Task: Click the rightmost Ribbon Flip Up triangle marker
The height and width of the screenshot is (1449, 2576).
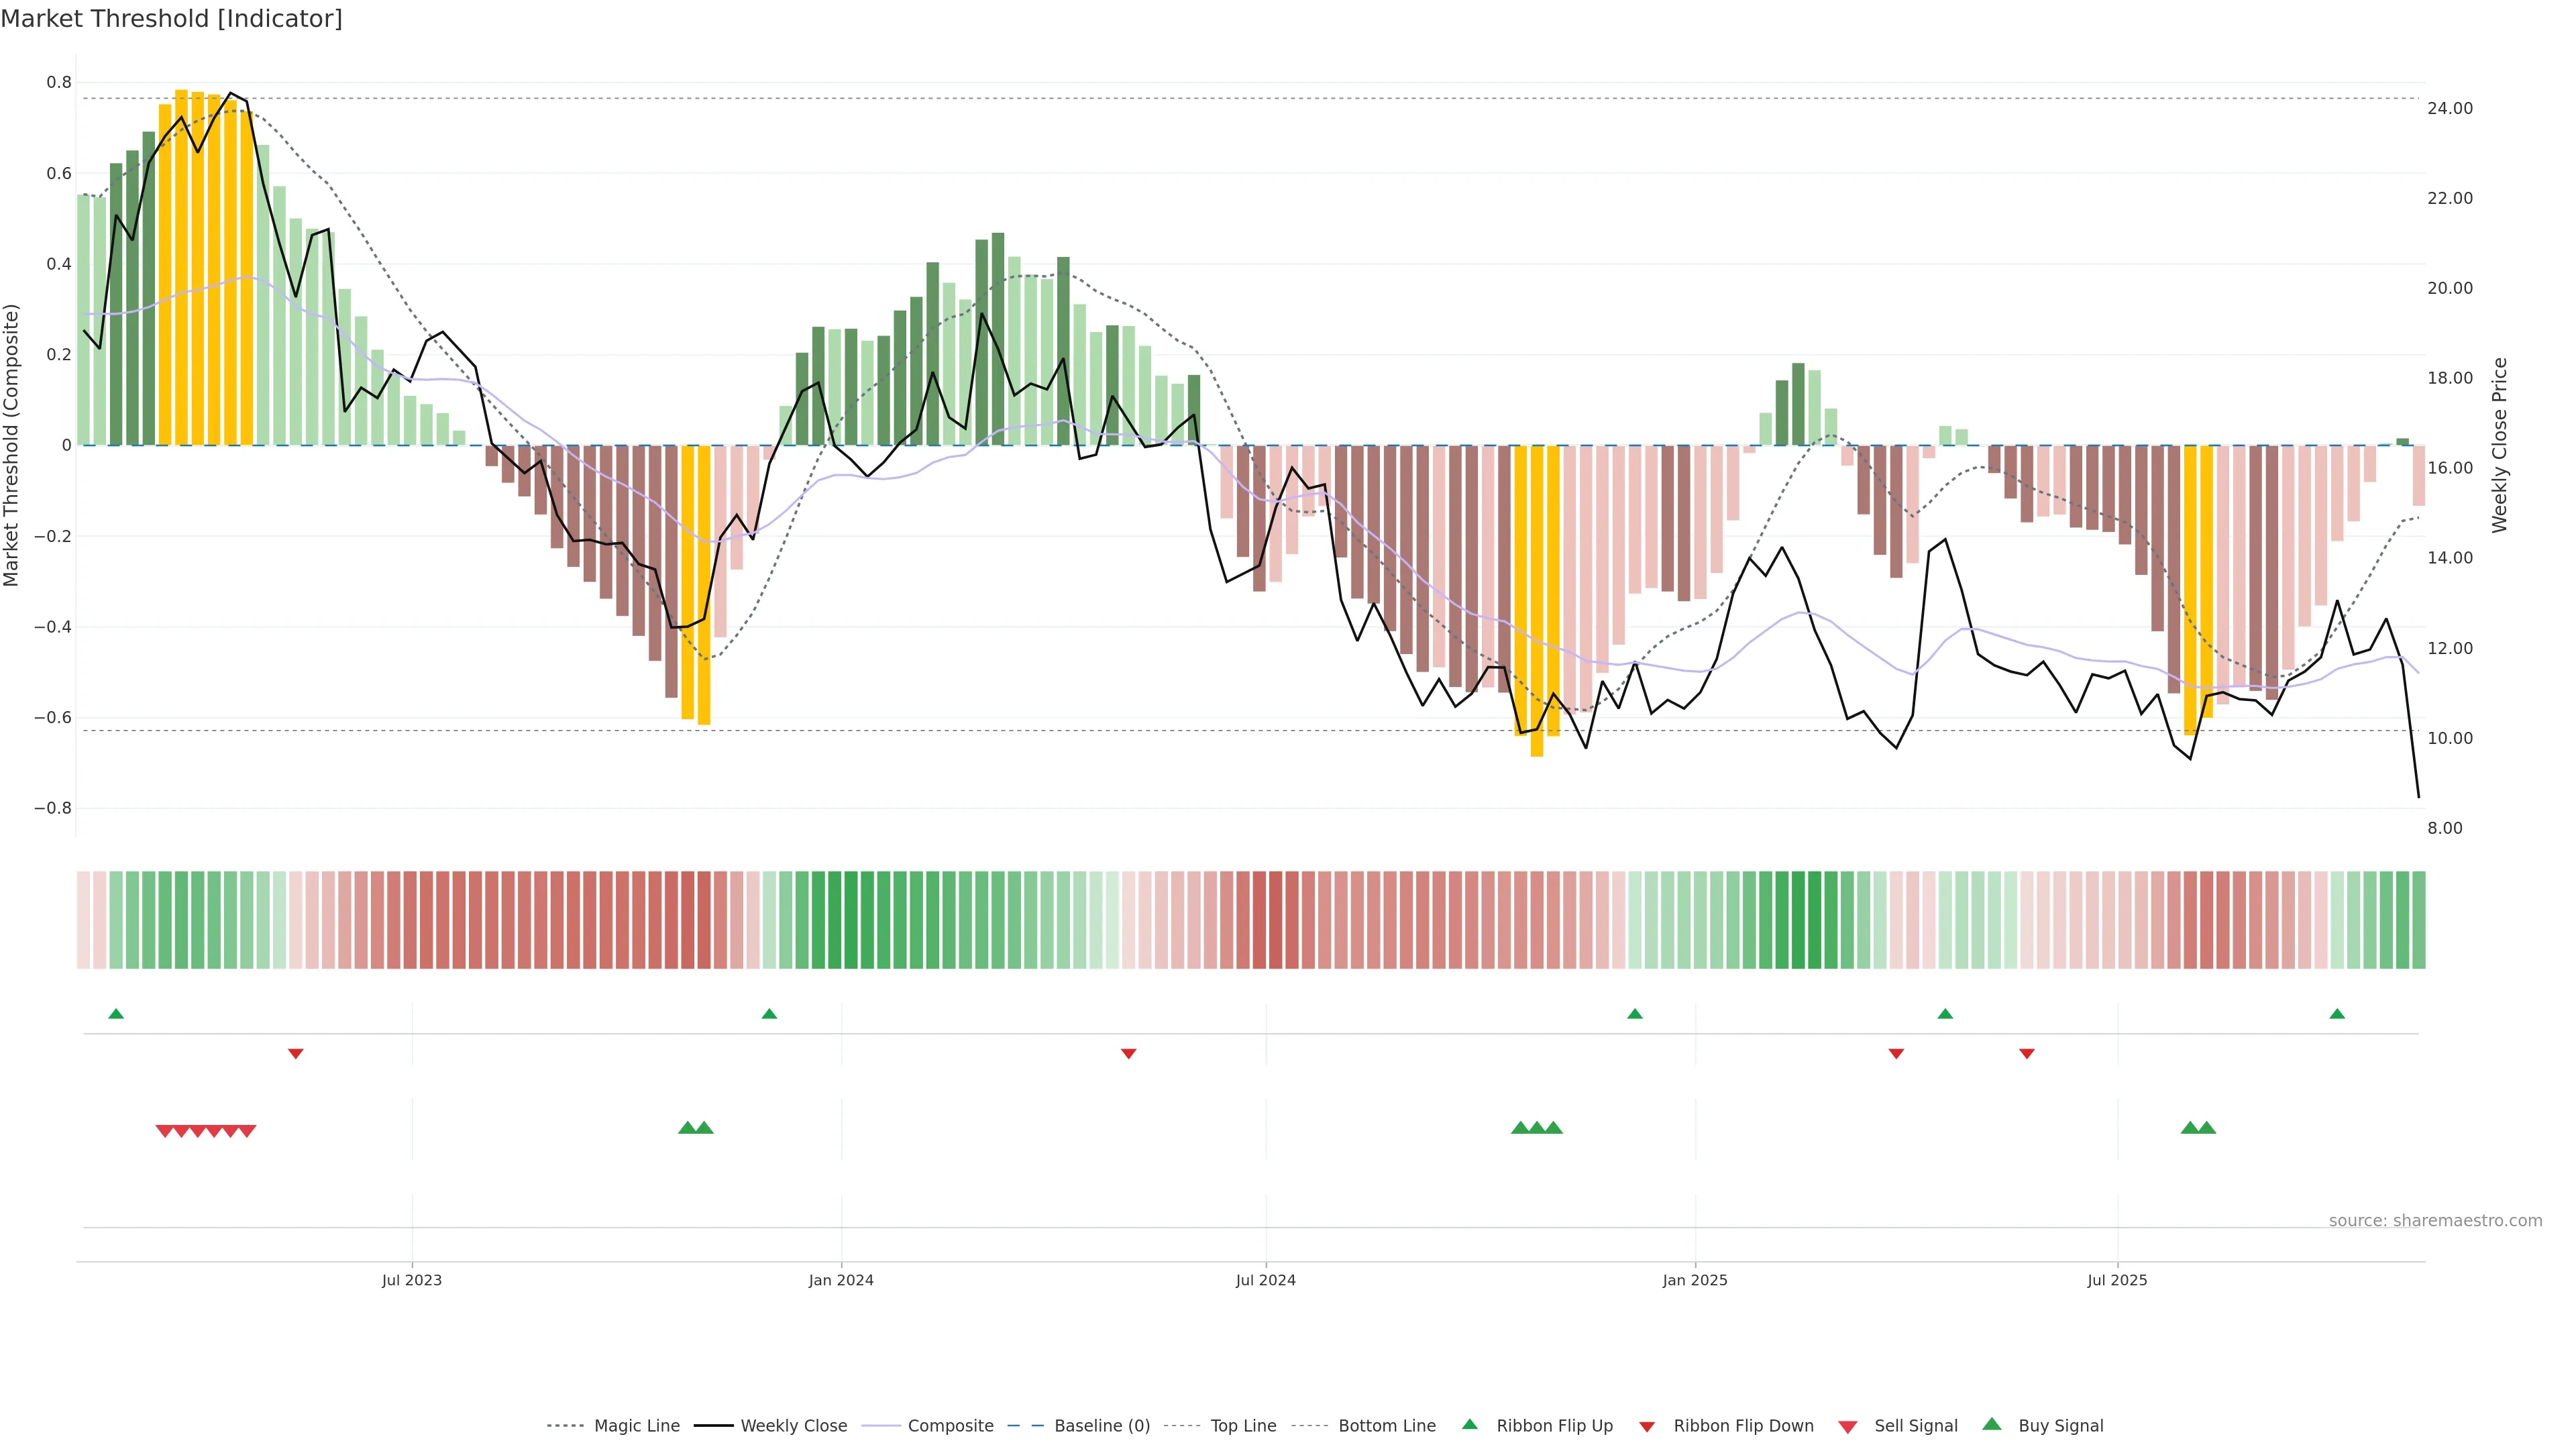Action: click(2337, 1014)
